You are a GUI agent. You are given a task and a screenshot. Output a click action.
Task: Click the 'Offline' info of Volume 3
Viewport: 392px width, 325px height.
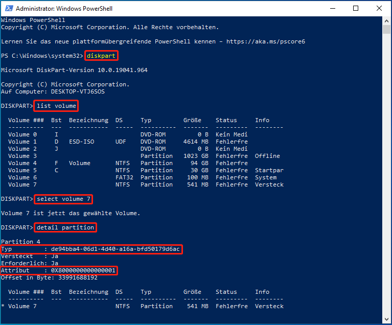pyautogui.click(x=267, y=156)
